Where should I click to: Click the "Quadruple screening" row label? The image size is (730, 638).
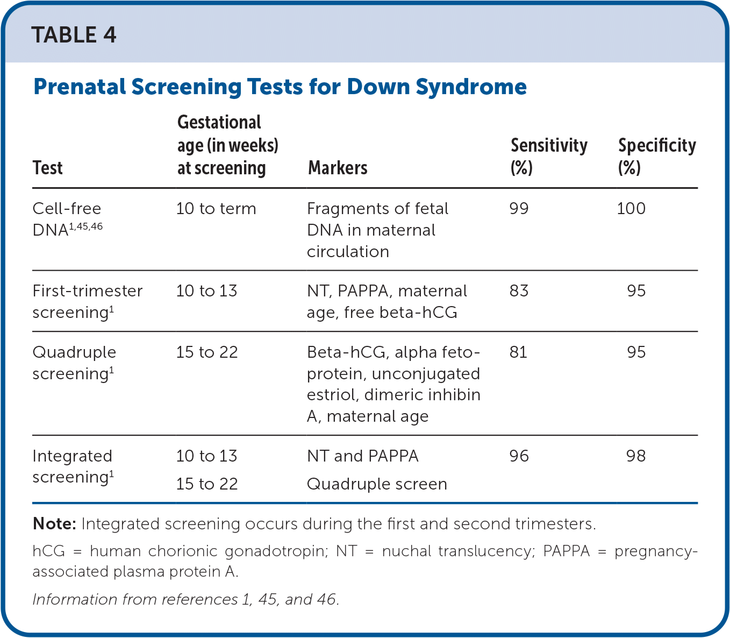(74, 363)
